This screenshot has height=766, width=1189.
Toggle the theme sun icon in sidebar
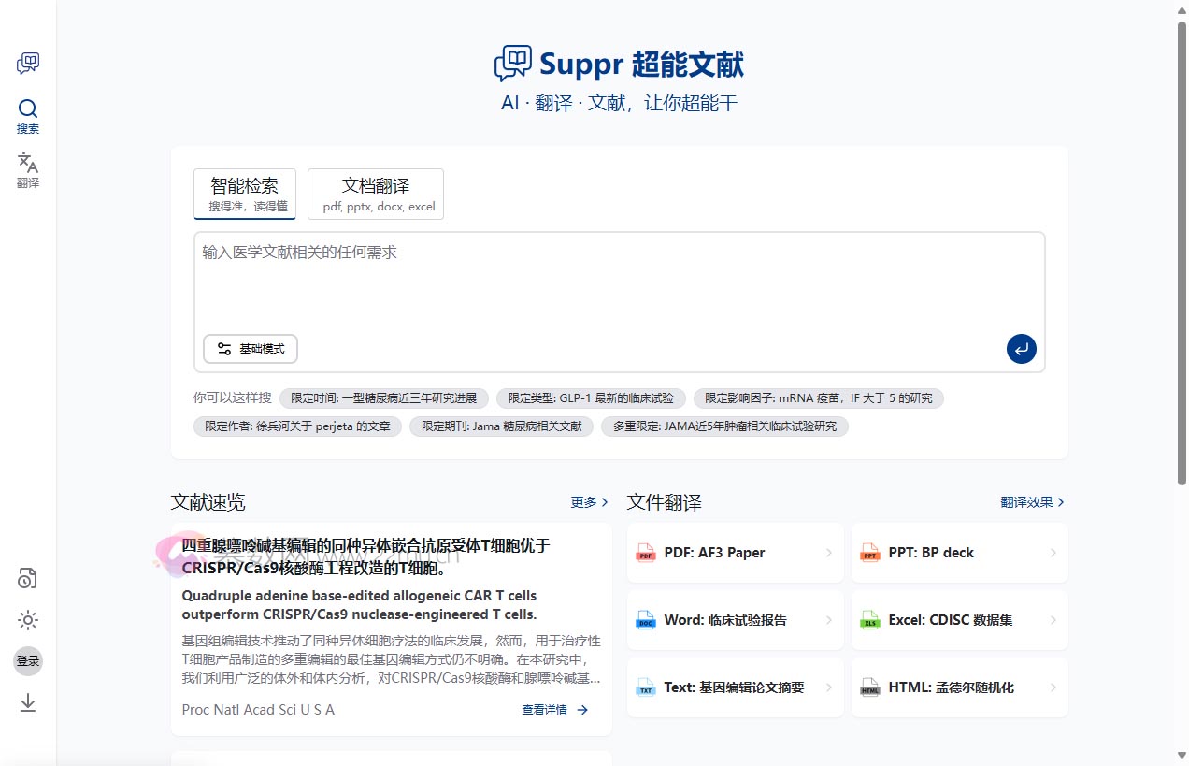tap(27, 620)
